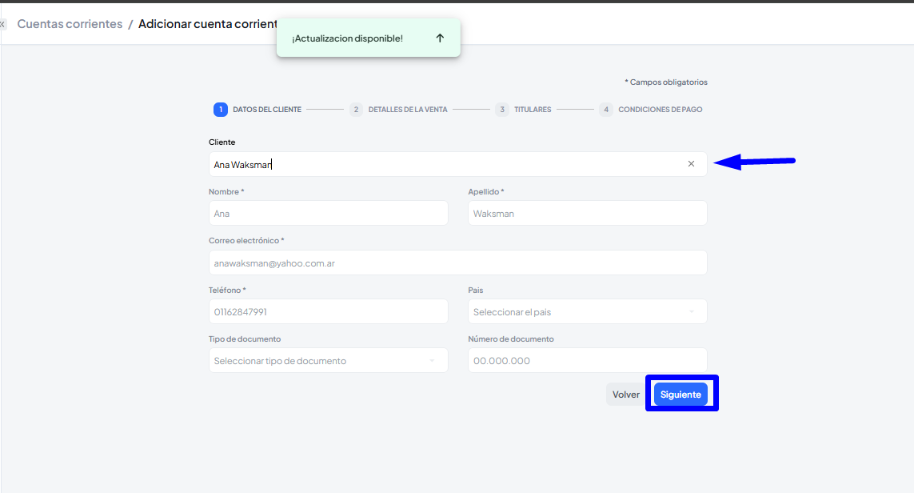
Task: Click the up arrow in update notification
Action: point(440,38)
